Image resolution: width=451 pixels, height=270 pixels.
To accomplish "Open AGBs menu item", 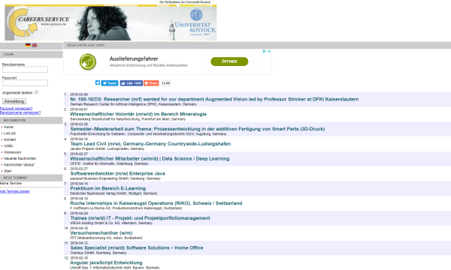I will (x=8, y=145).
